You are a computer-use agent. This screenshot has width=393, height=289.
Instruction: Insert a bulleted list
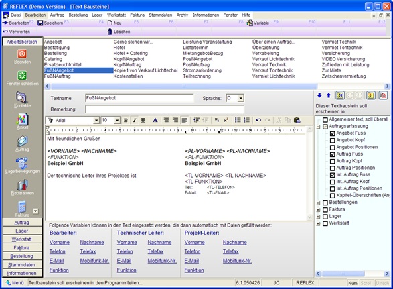pos(238,120)
